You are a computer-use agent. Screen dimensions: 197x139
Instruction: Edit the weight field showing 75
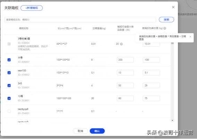(151, 99)
